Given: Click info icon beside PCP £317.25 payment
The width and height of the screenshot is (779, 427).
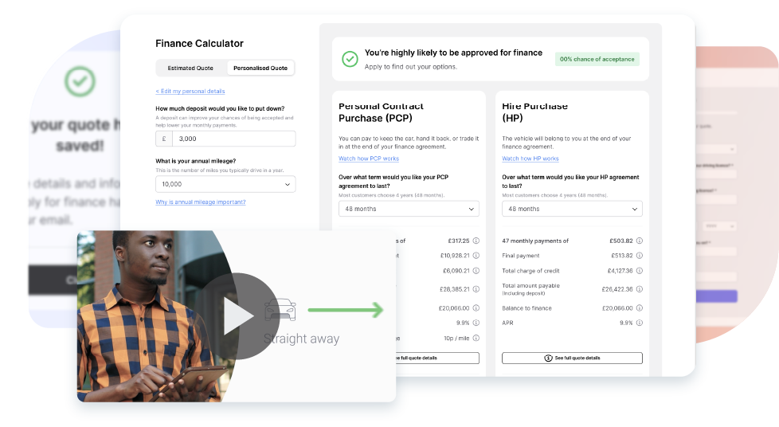Looking at the screenshot, I should pyautogui.click(x=476, y=241).
